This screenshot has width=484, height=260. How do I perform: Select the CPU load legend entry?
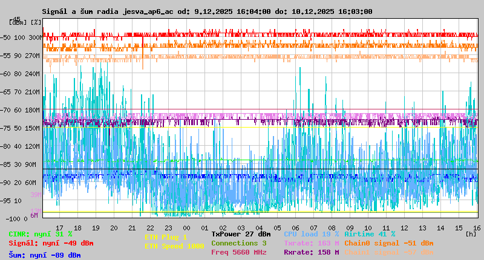coord(311,234)
